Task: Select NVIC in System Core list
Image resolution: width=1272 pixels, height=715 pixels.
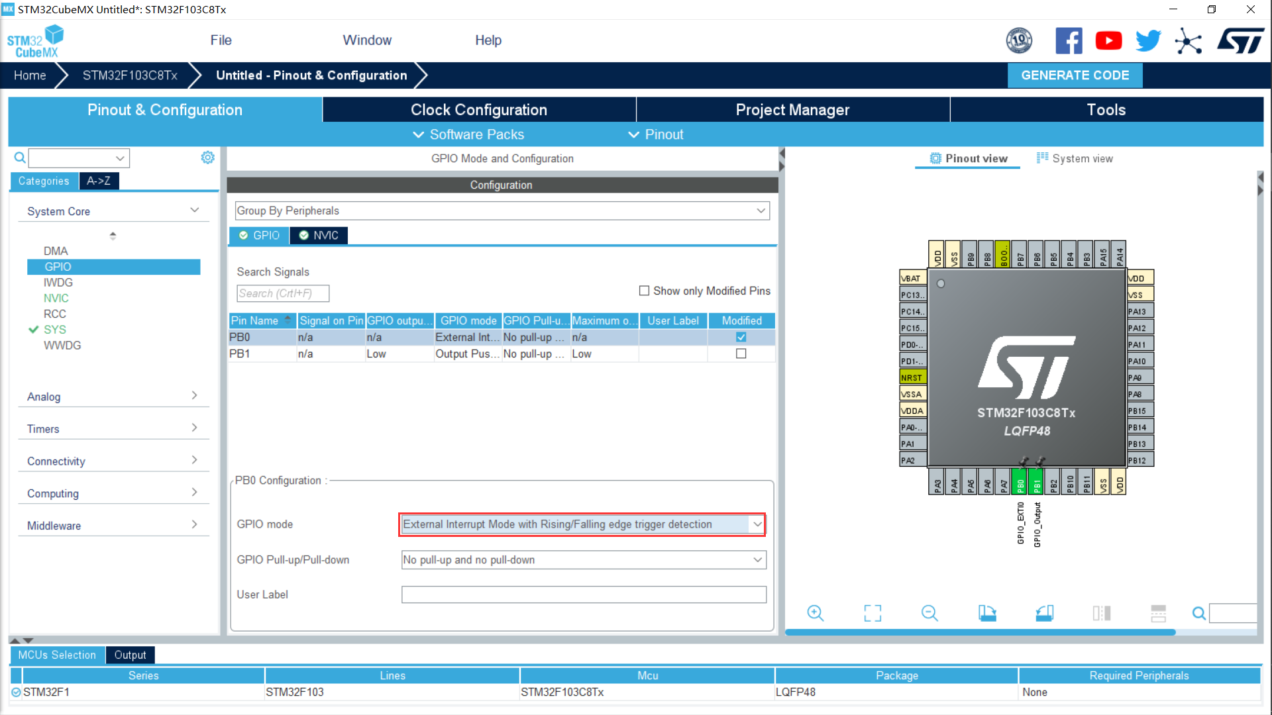Action: [56, 299]
